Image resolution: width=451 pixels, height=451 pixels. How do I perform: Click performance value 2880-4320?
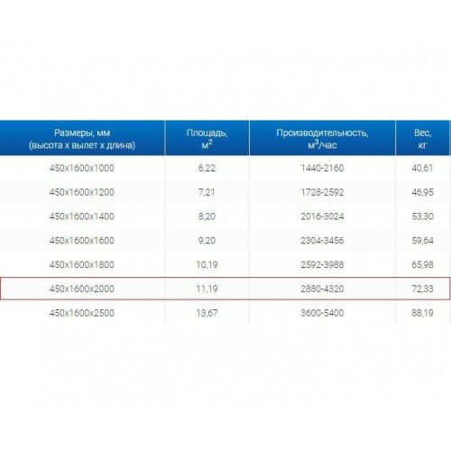coord(322,289)
